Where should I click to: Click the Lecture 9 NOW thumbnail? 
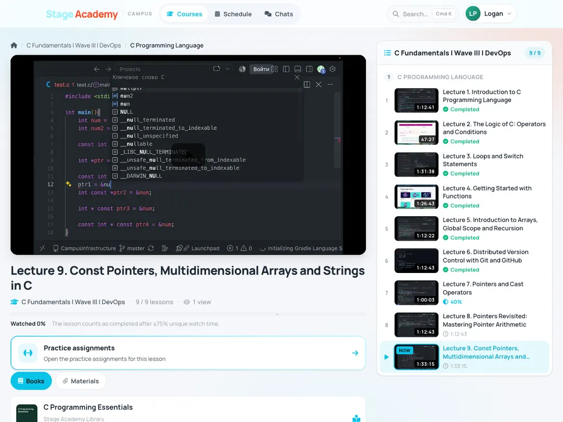coord(417,357)
